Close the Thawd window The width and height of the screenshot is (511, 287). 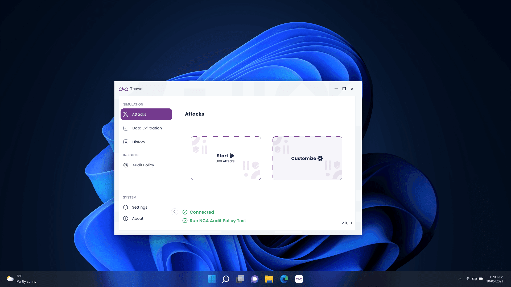pos(352,89)
